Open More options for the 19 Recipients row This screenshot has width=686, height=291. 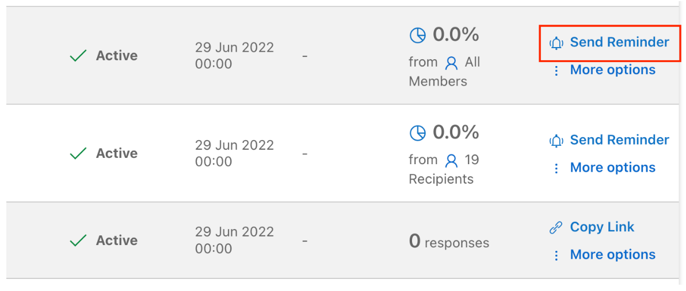click(612, 168)
